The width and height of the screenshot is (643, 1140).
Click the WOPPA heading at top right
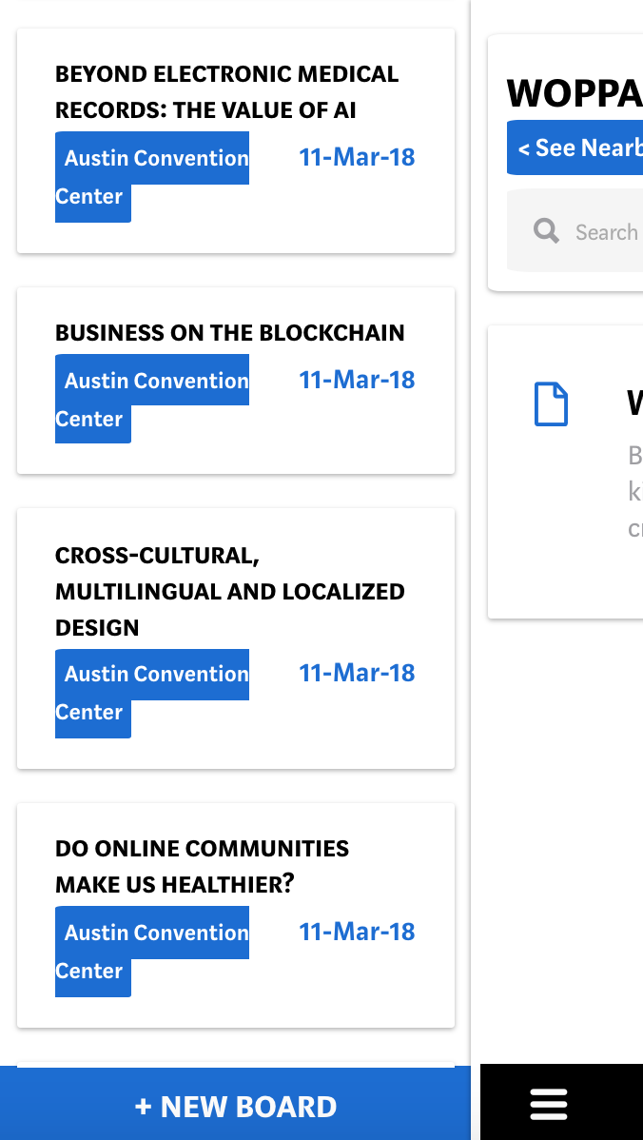(x=575, y=93)
